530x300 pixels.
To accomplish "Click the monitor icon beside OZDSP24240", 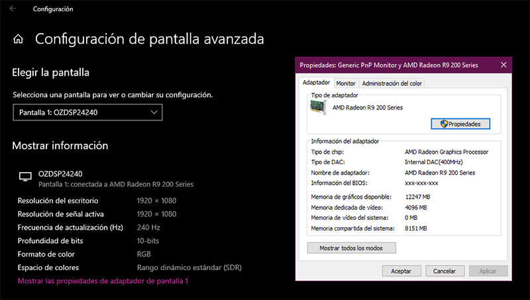I will tap(25, 176).
